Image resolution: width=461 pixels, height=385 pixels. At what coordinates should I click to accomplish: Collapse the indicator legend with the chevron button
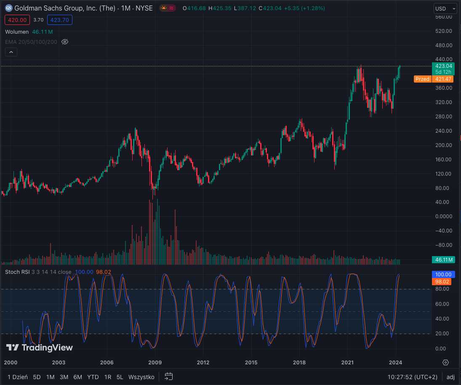point(11,52)
